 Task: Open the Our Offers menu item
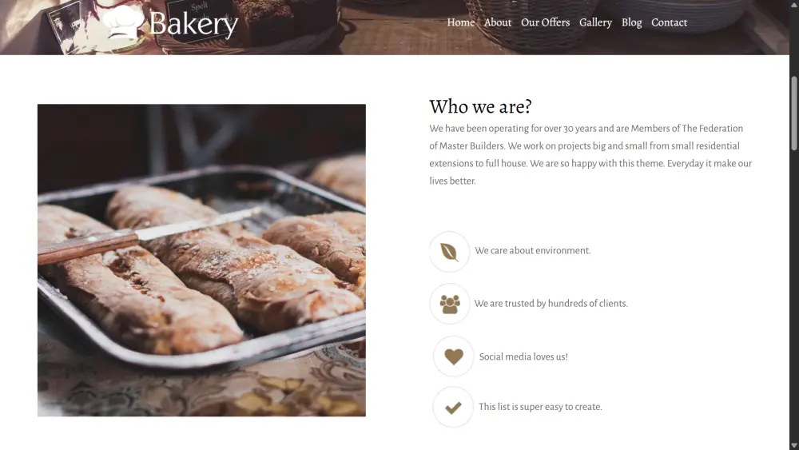coord(545,22)
